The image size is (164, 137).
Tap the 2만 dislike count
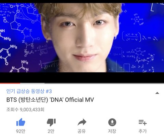tap(51, 131)
